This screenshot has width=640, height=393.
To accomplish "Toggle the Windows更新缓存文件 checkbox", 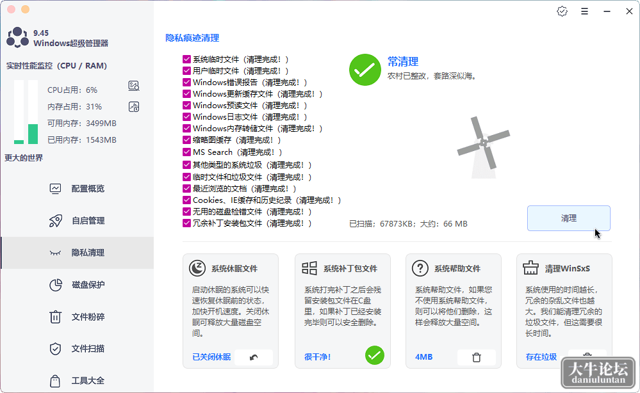I will pos(186,93).
